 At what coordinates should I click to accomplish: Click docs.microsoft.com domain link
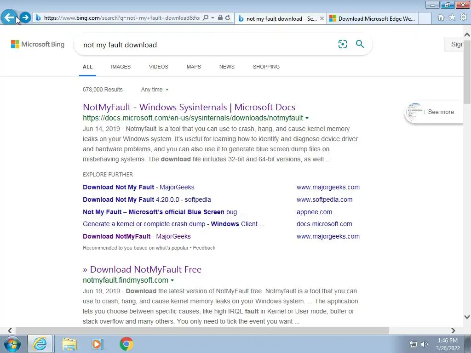pyautogui.click(x=324, y=224)
